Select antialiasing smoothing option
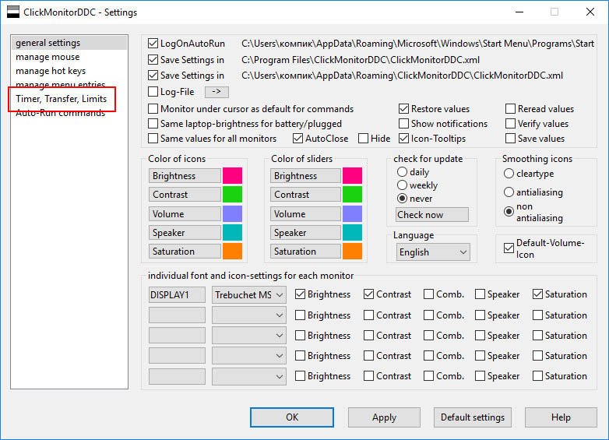 tap(509, 192)
